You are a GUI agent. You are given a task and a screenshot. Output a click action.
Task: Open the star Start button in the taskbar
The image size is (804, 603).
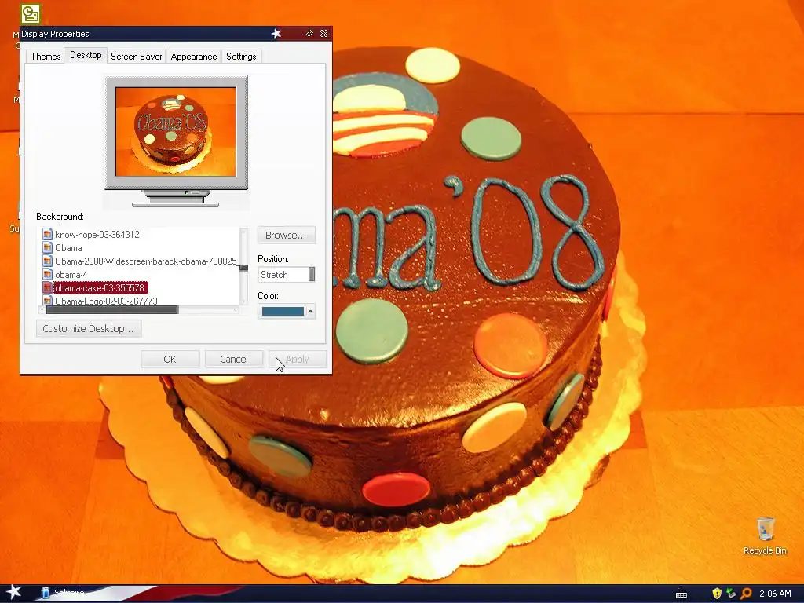point(13,593)
